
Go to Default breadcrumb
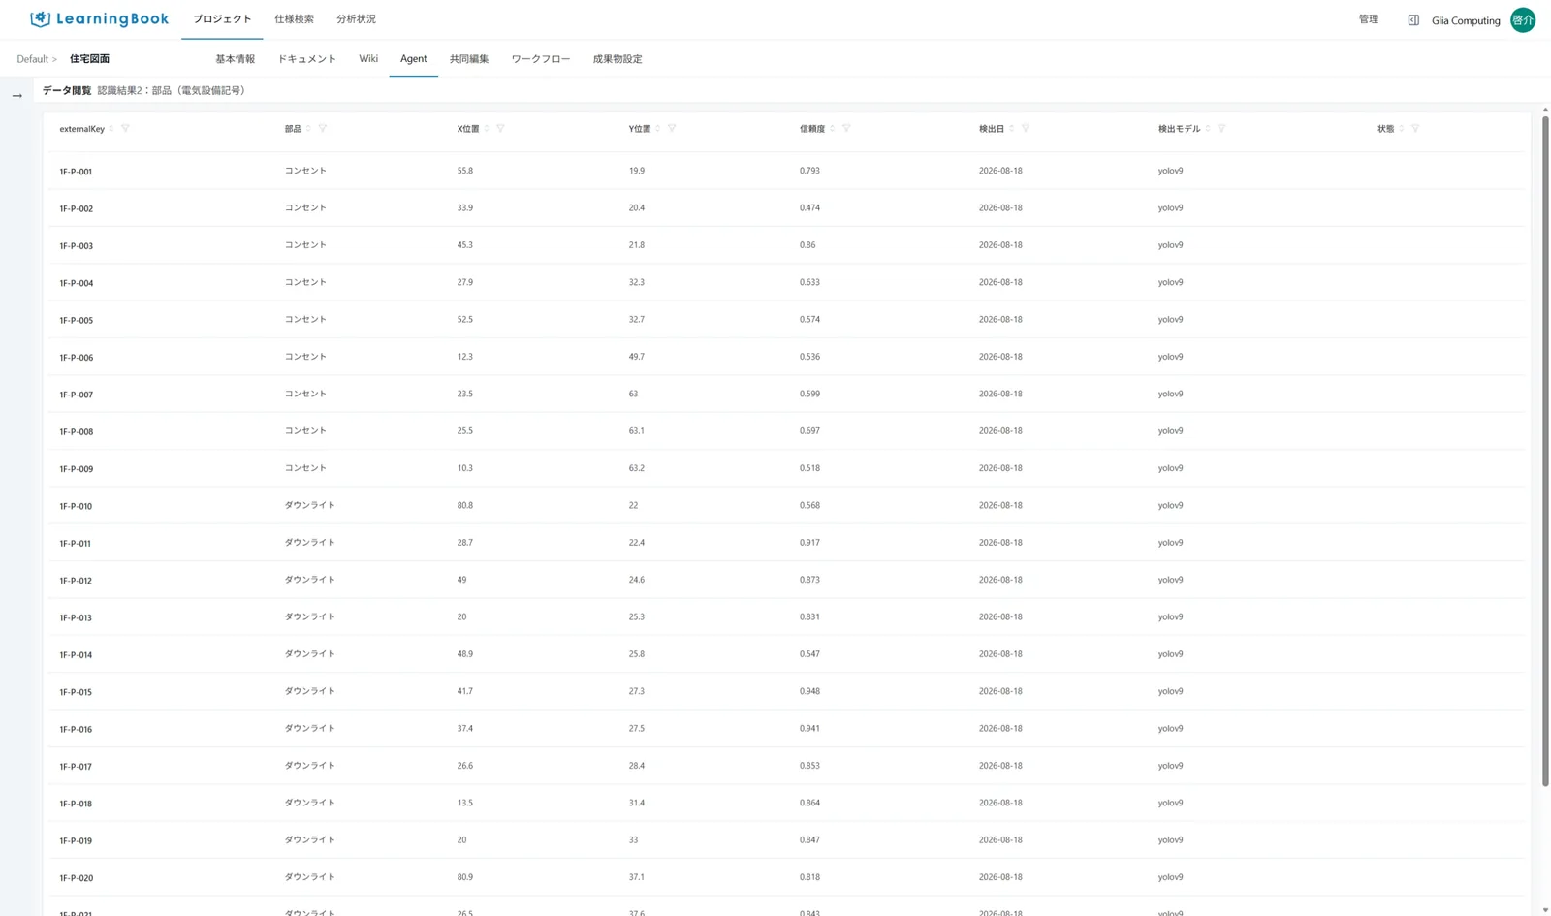click(x=32, y=59)
